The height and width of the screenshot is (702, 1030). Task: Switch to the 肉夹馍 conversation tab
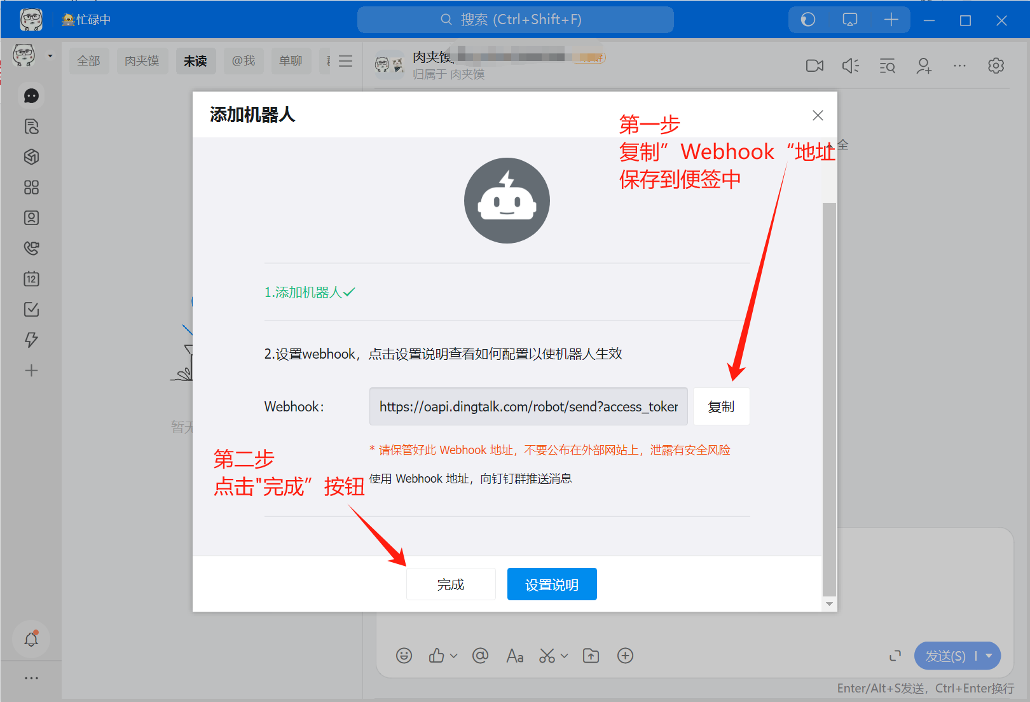pyautogui.click(x=142, y=61)
